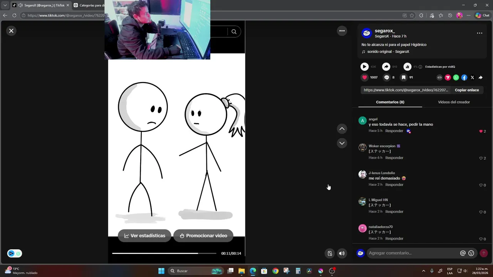Click Agregar comentario input field
Image resolution: width=493 pixels, height=277 pixels.
[413, 253]
